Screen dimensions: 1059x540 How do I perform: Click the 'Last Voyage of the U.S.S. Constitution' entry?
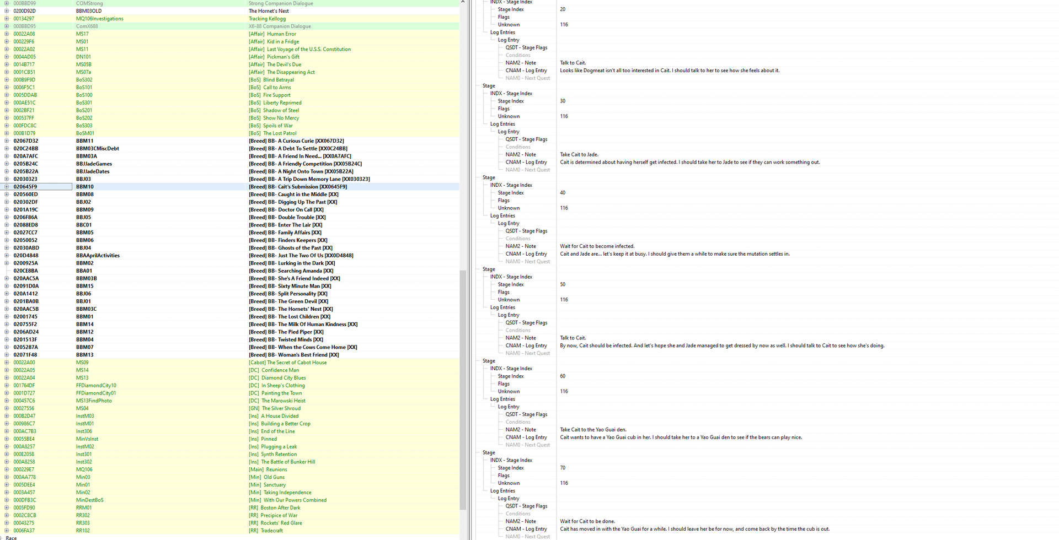(x=309, y=49)
